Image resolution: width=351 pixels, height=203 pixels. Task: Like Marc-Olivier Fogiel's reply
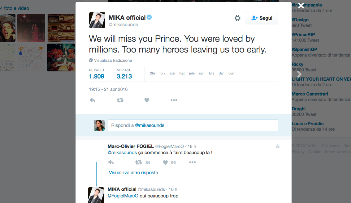click(165, 163)
